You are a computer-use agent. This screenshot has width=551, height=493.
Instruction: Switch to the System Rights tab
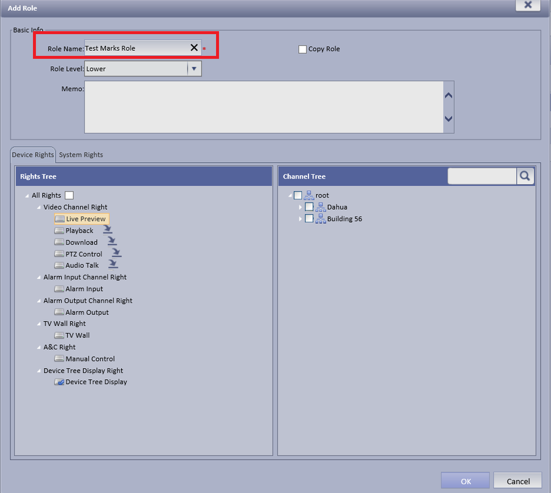tap(81, 155)
